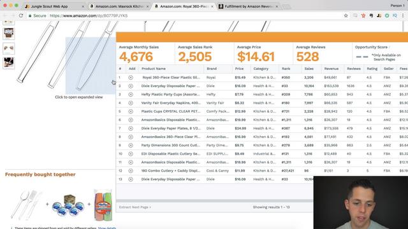Sort table by the Brand column
This screenshot has width=408, height=229.
(212, 69)
